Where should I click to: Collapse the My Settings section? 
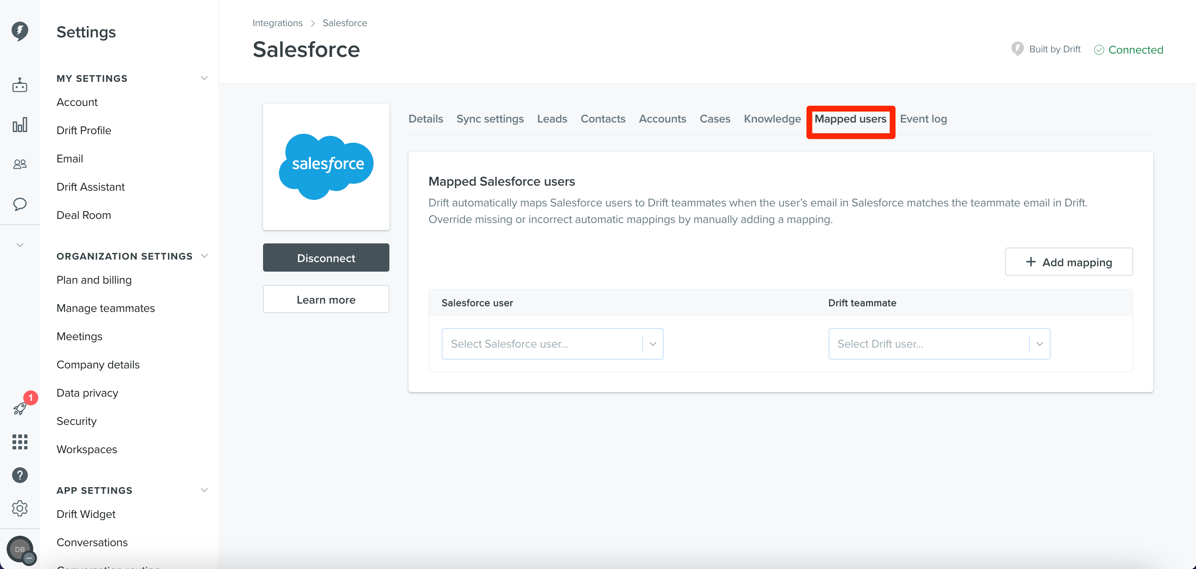[204, 78]
